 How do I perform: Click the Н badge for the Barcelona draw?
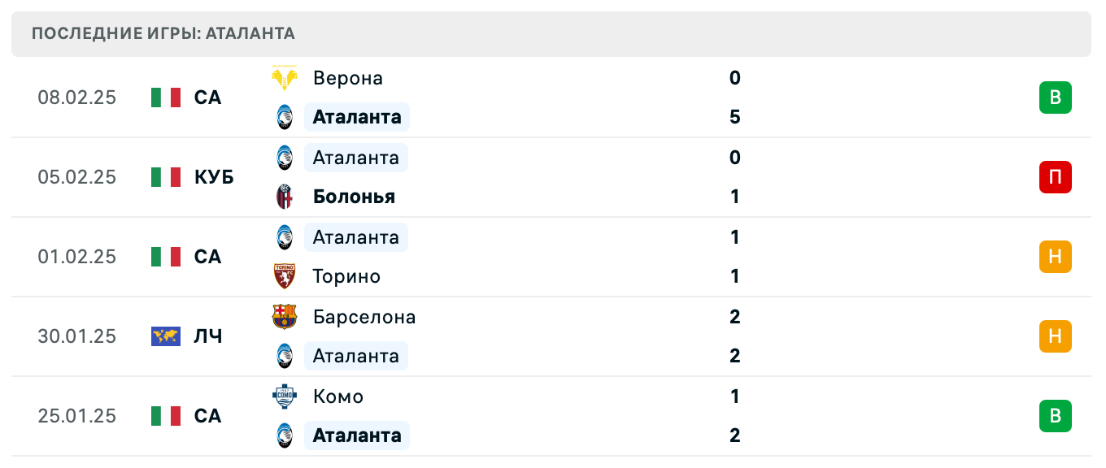[1056, 336]
